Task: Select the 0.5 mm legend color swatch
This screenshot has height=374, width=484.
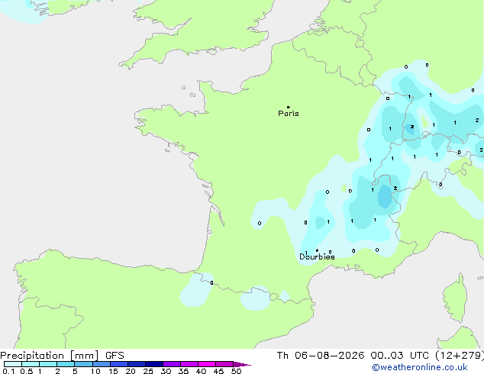Action: point(31,364)
